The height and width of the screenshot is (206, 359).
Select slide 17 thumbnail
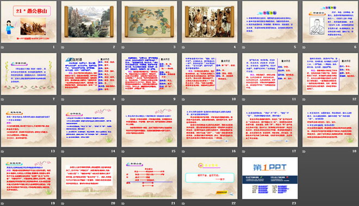(x=270, y=126)
